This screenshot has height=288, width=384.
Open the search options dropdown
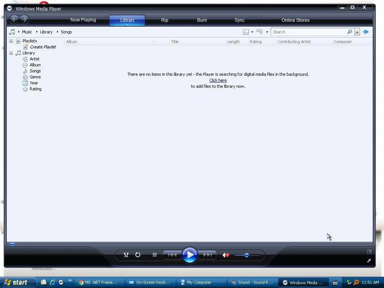tap(357, 32)
